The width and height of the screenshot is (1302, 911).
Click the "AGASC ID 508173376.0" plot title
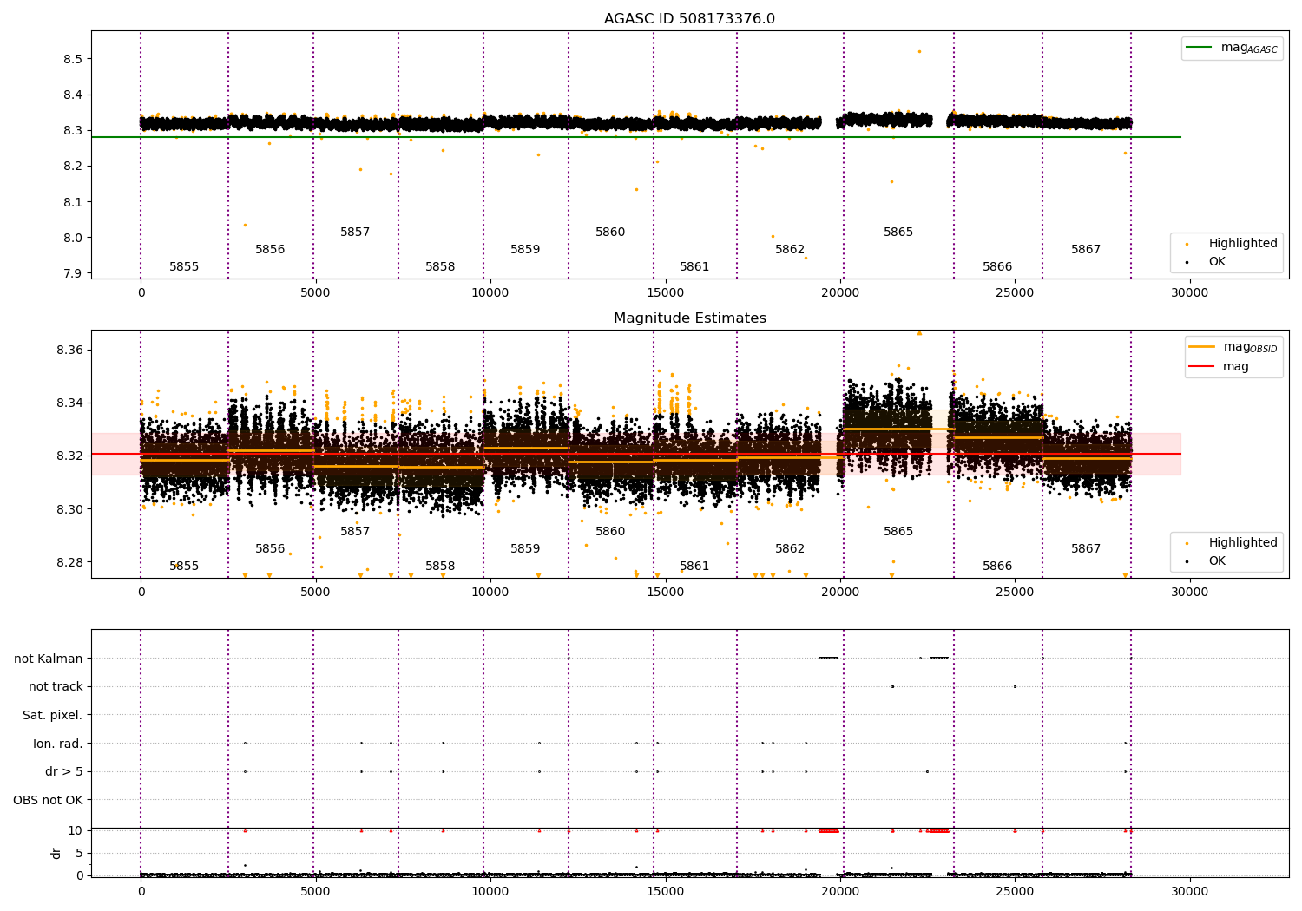689,19
